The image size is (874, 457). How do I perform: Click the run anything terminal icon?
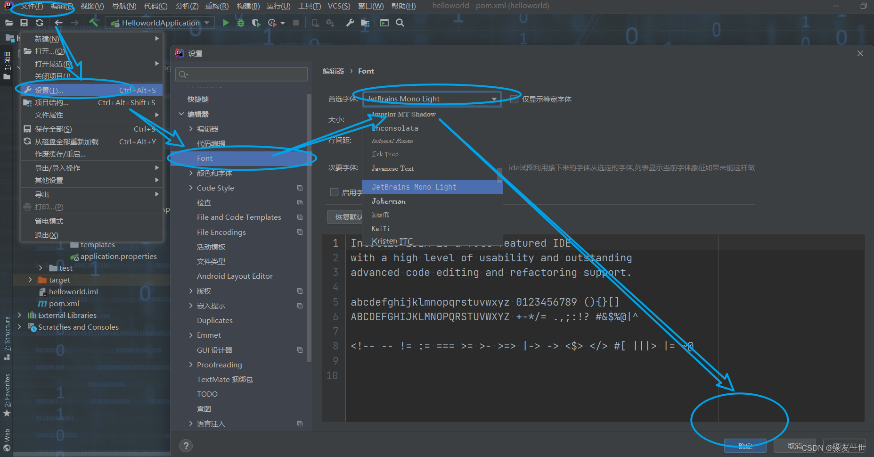(384, 23)
